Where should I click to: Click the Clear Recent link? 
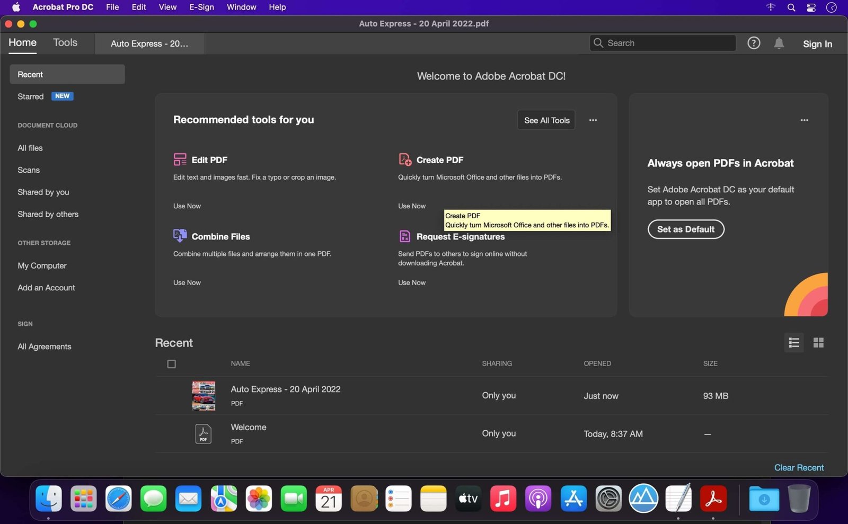tap(799, 467)
